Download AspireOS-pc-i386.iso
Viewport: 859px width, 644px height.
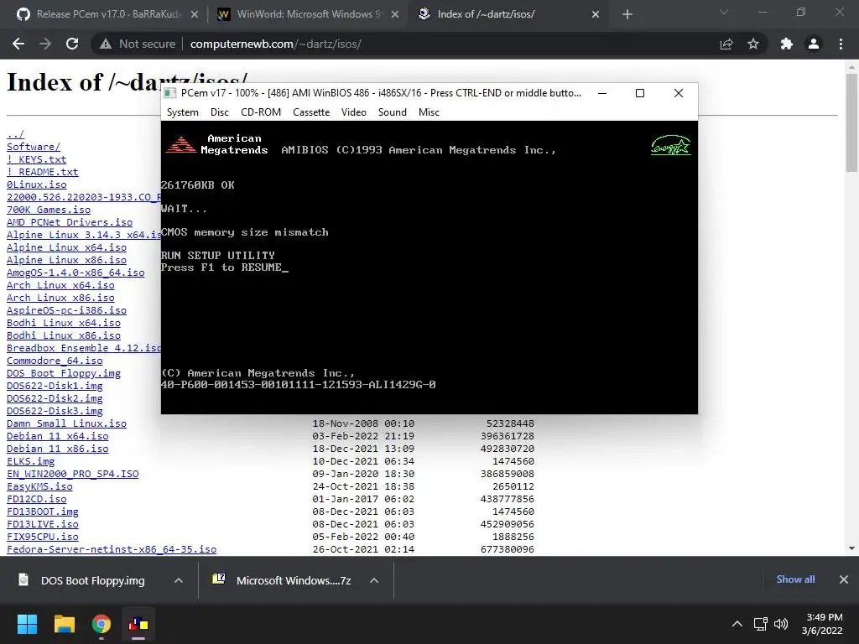[66, 310]
